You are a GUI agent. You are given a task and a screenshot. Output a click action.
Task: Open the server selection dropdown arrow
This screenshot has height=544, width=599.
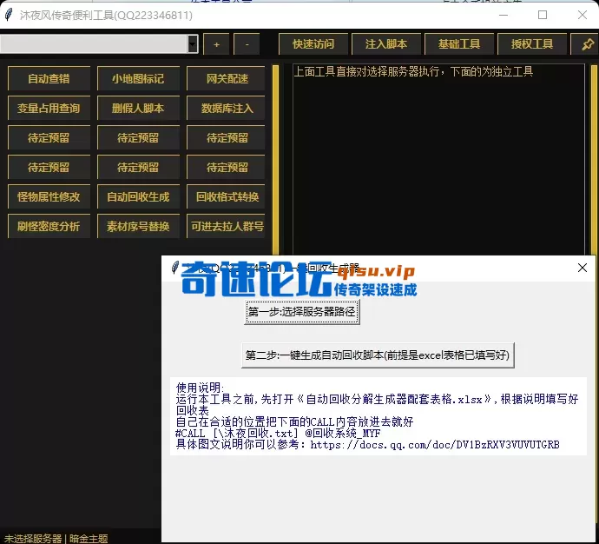(x=193, y=44)
